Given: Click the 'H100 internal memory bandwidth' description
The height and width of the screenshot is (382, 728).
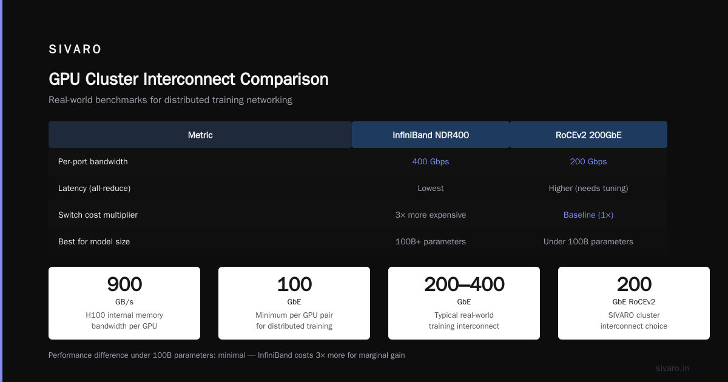Looking at the screenshot, I should point(124,321).
